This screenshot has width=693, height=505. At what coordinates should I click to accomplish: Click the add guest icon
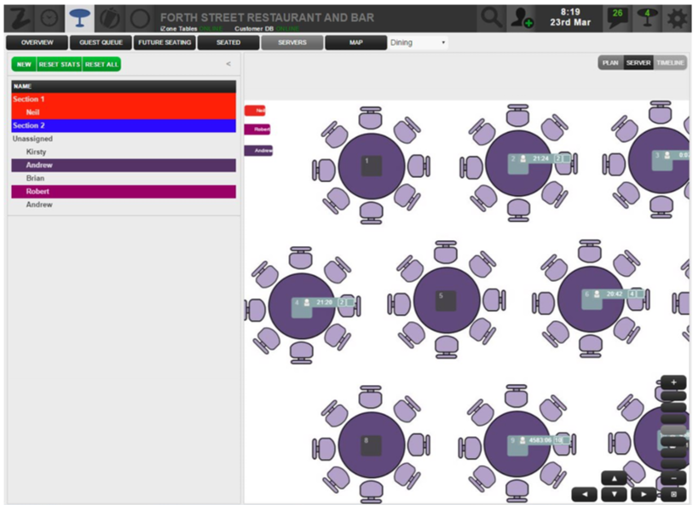pos(522,17)
